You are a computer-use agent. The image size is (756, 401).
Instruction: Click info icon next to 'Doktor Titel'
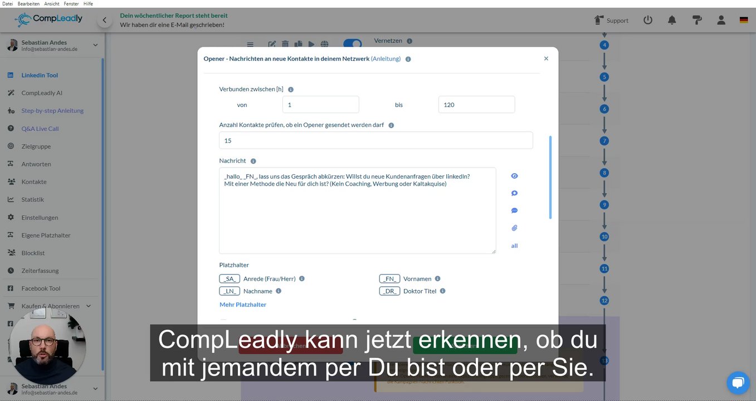click(x=442, y=291)
